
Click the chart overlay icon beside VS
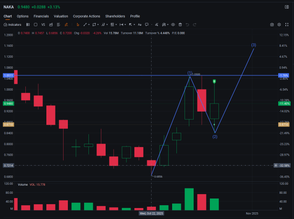[51, 25]
